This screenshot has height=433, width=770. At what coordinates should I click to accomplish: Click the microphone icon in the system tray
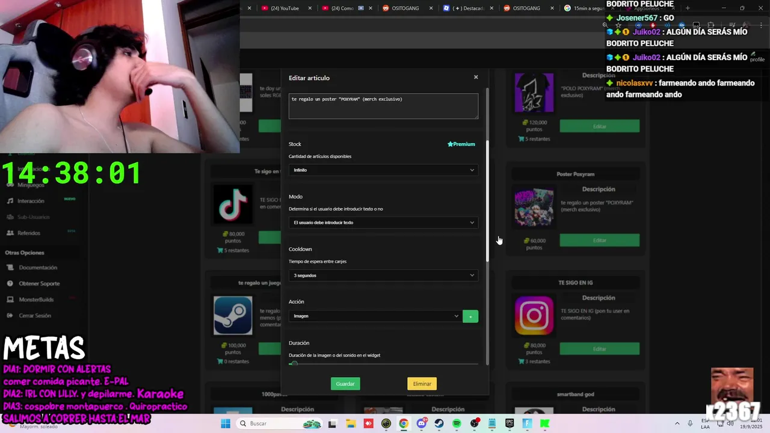click(689, 423)
